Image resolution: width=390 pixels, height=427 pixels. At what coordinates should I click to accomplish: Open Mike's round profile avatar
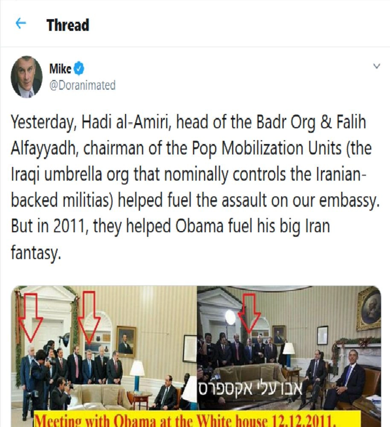point(27,77)
